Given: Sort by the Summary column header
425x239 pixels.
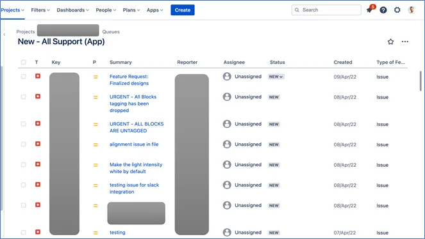Looking at the screenshot, I should pos(121,62).
